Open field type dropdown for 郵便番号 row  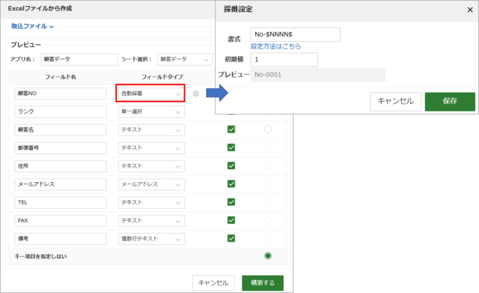(151, 148)
